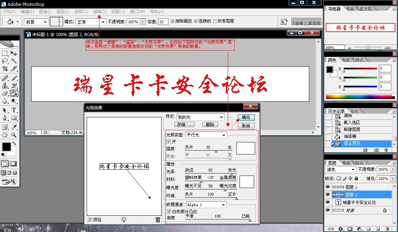Viewport: 398px width, 232px height.
Task: Toggle the light On (开) checkbox
Action: (x=168, y=142)
